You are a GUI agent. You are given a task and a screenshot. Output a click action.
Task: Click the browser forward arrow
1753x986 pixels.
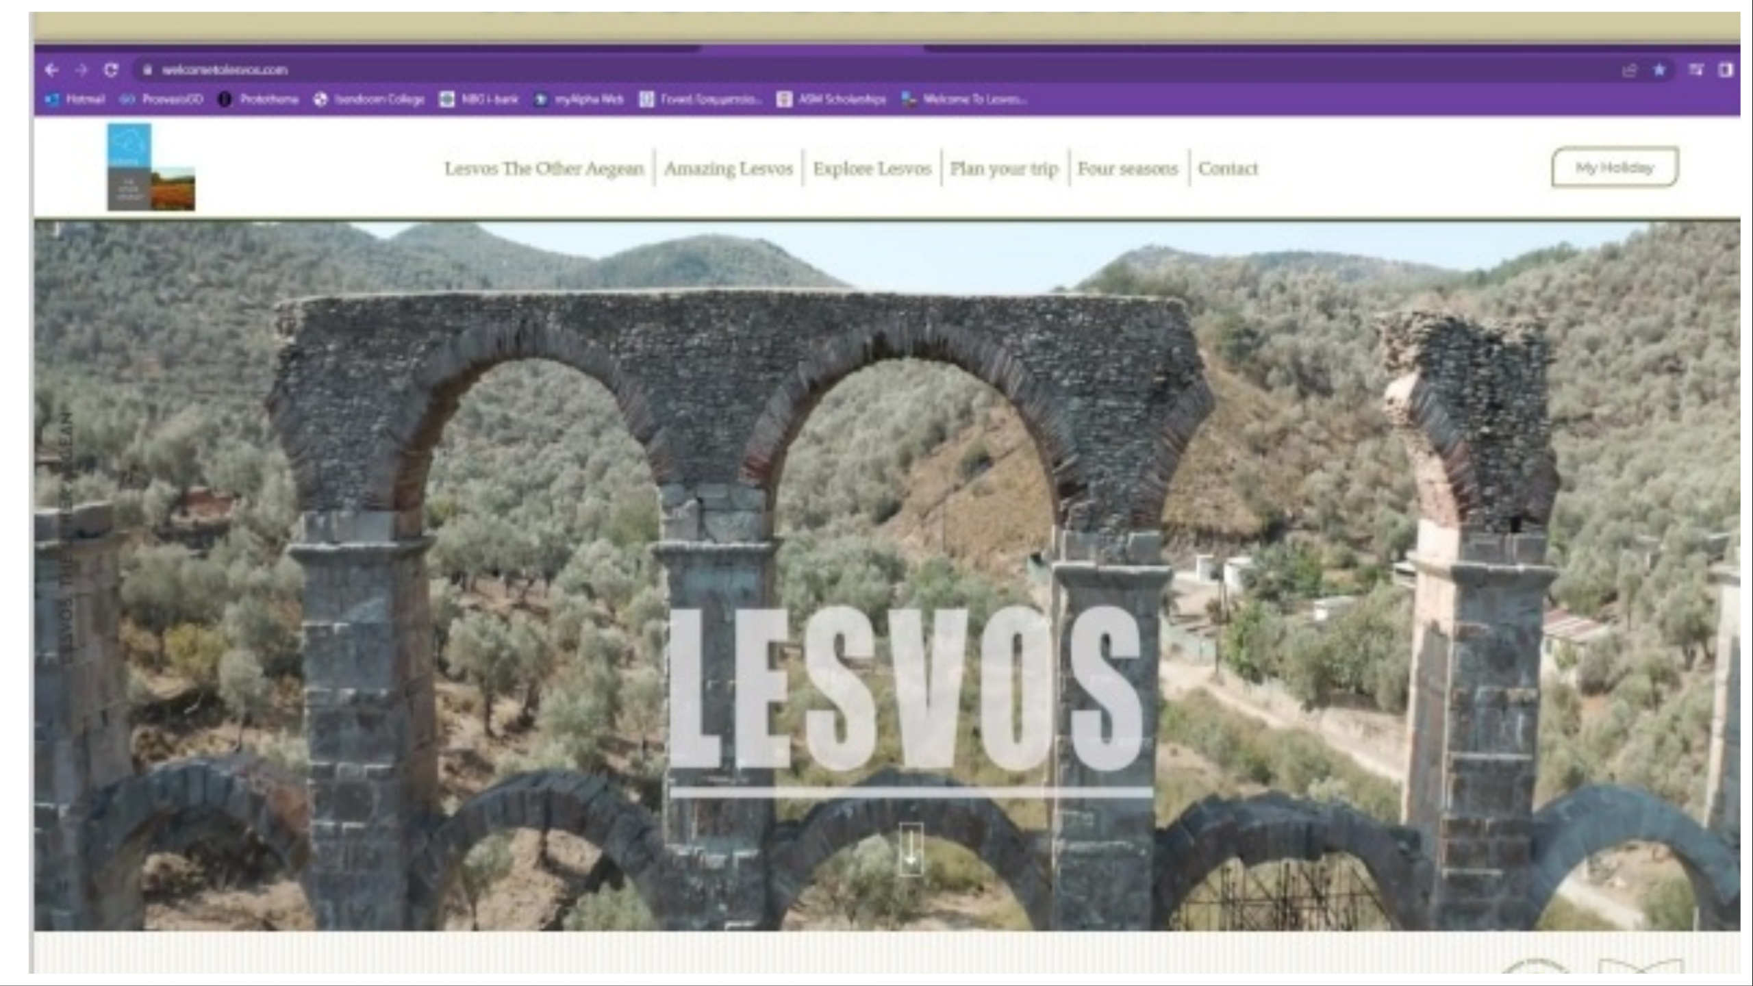pos(81,70)
